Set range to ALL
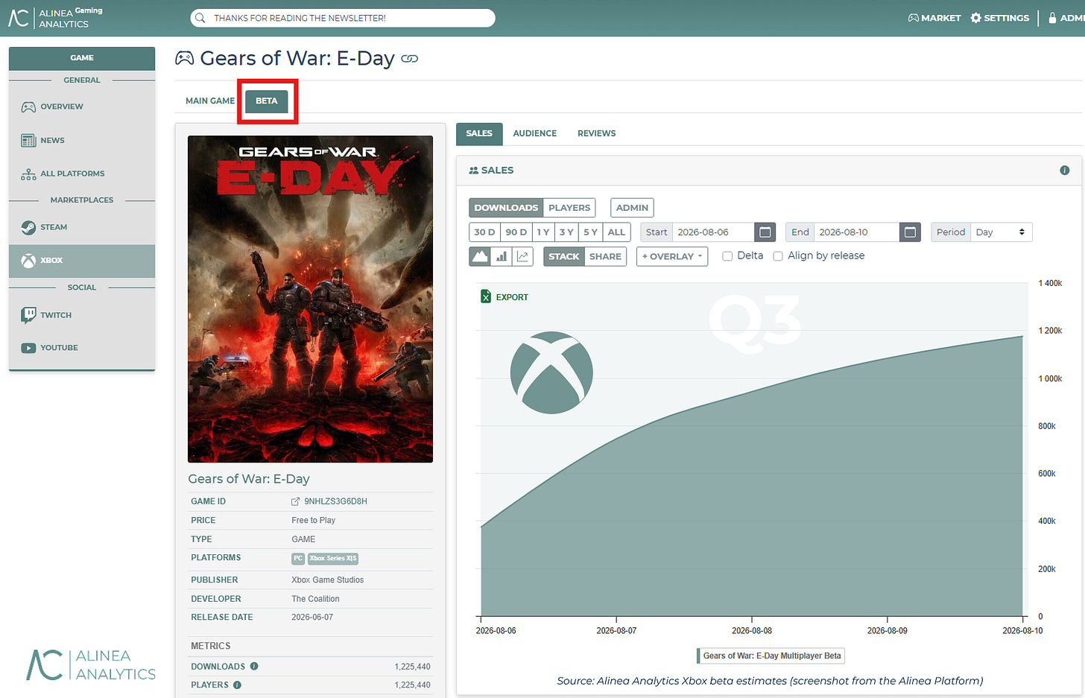 point(616,232)
